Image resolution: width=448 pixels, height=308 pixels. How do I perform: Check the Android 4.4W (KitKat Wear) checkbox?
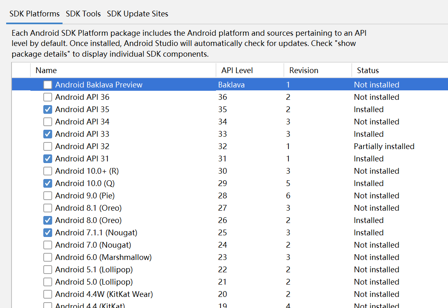(48, 294)
